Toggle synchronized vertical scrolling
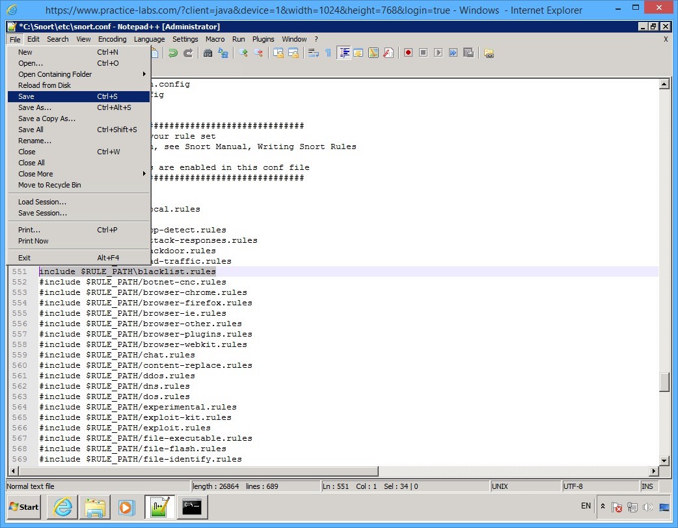678x528 pixels. point(280,52)
